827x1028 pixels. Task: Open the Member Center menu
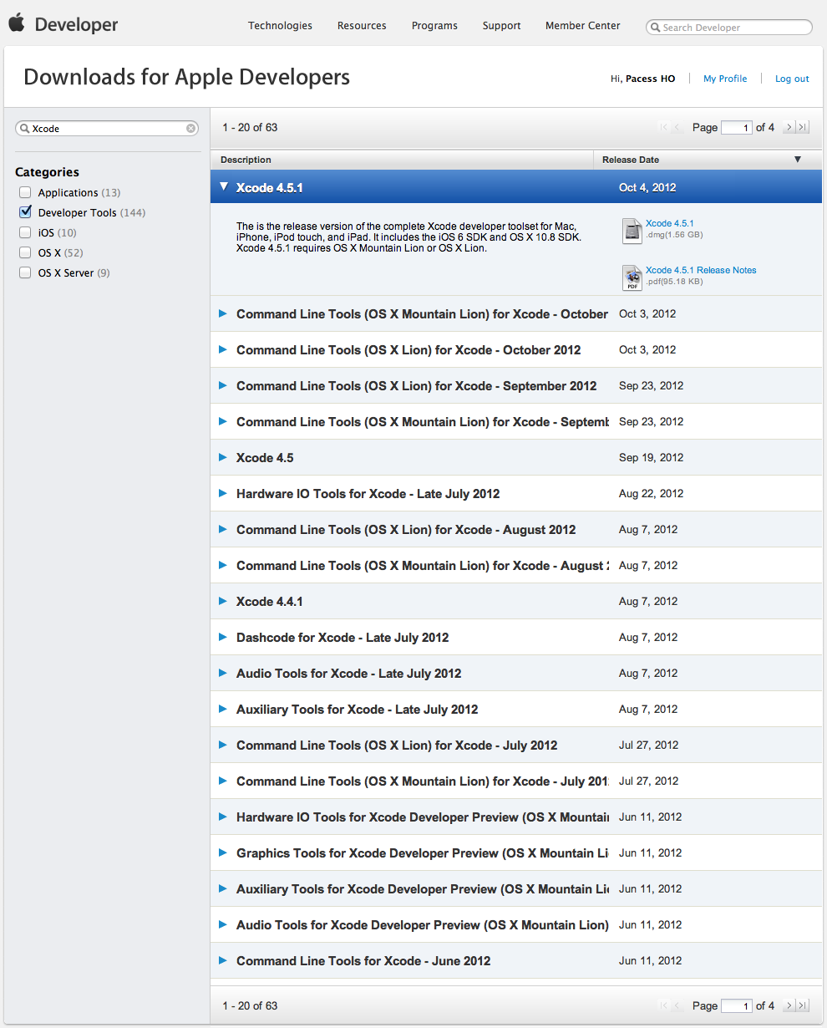tap(582, 26)
